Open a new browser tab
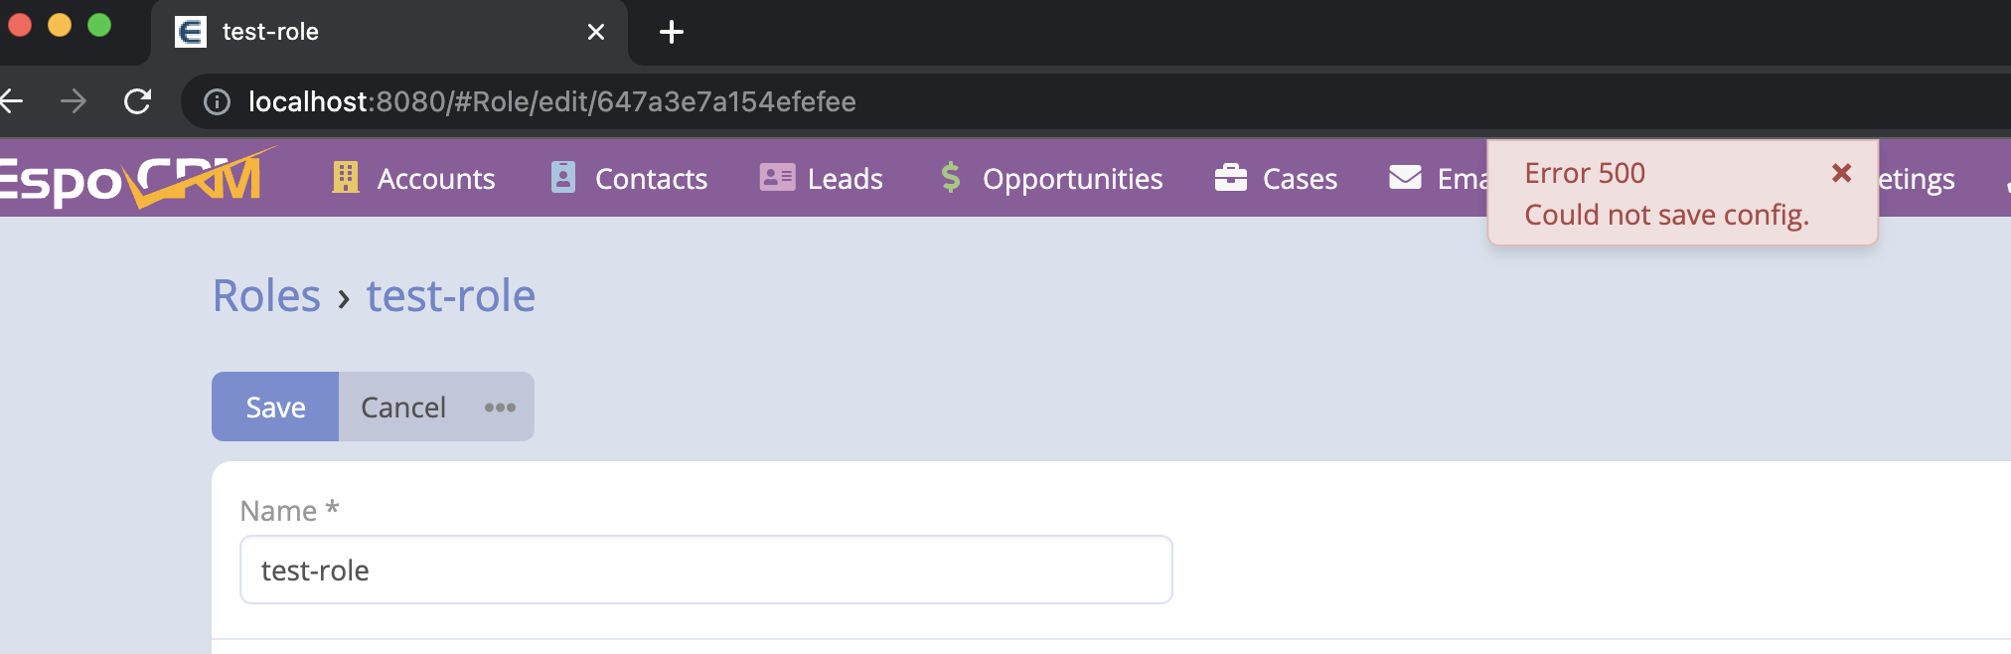 point(673,32)
